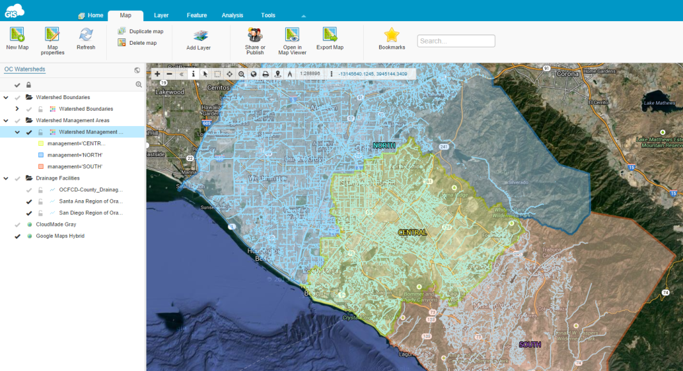Click Delete map
The image size is (683, 371).
click(x=137, y=43)
